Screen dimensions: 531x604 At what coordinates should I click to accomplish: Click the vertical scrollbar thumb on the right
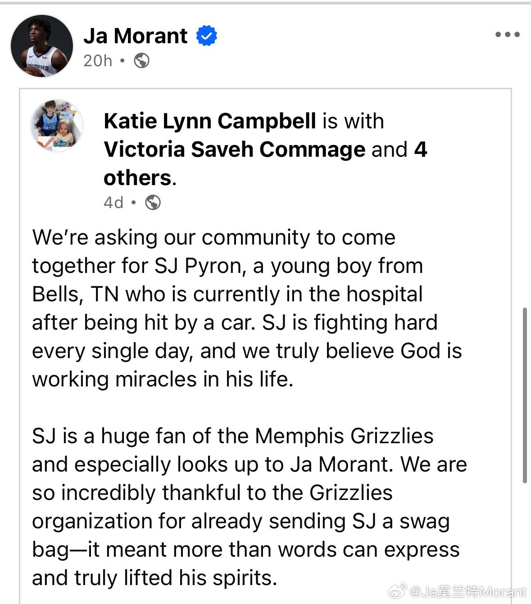click(x=525, y=395)
